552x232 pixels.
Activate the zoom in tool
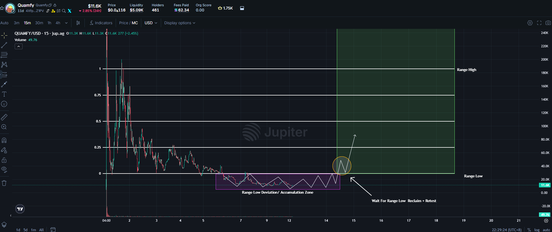tap(4, 127)
